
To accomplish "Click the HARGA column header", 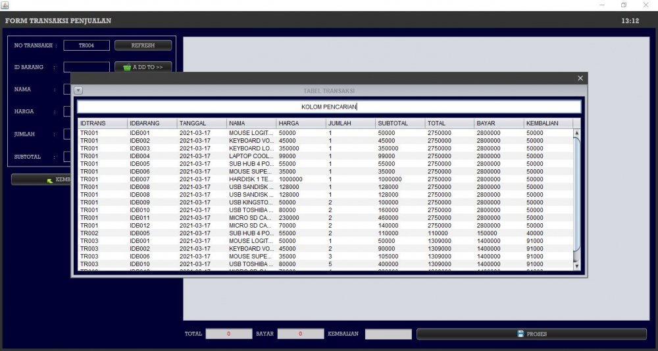I will (x=300, y=123).
